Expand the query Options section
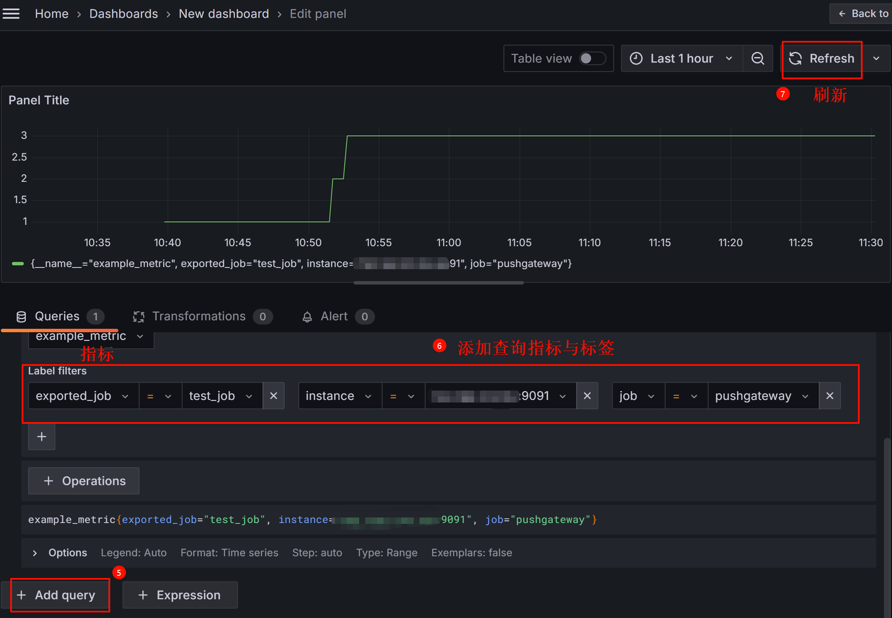The height and width of the screenshot is (618, 892). pyautogui.click(x=35, y=553)
